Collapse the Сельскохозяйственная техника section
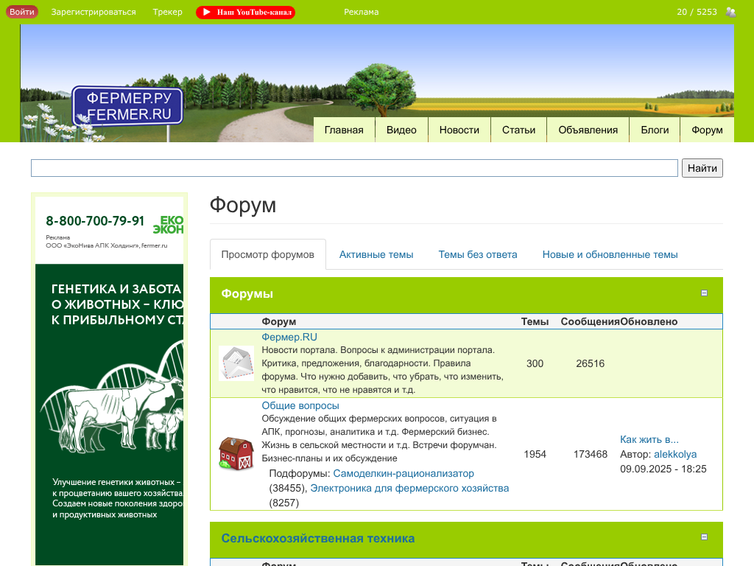This screenshot has height=566, width=754. (x=704, y=537)
